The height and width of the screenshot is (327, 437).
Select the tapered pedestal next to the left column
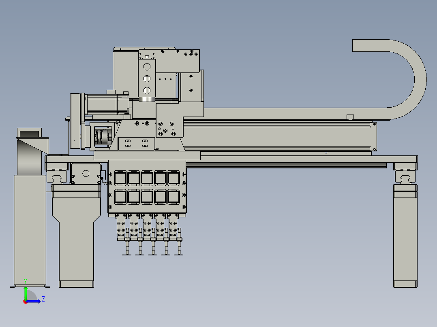coord(76,237)
